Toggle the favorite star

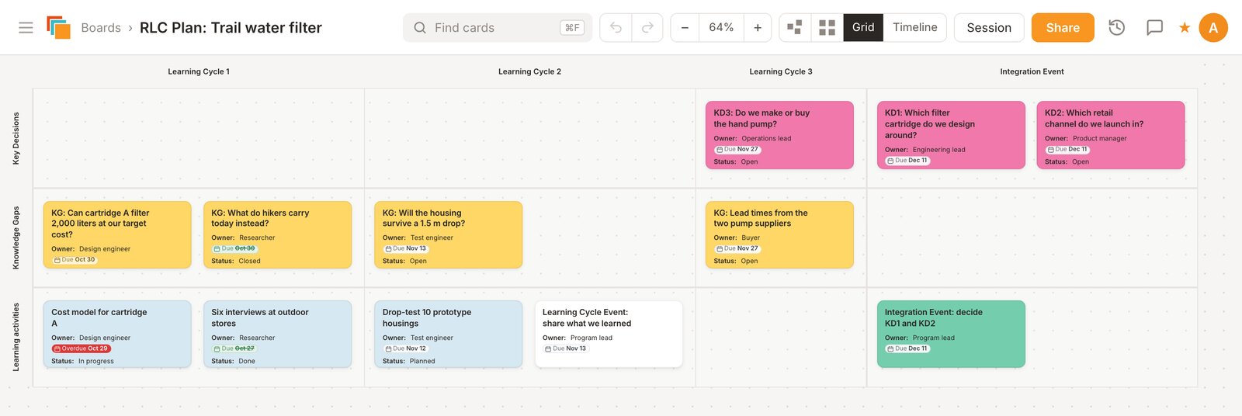[x=1185, y=28]
